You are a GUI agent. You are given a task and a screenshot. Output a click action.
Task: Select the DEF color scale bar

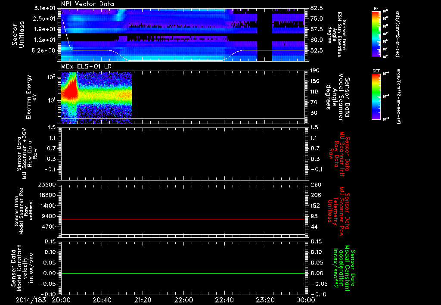tap(376, 96)
